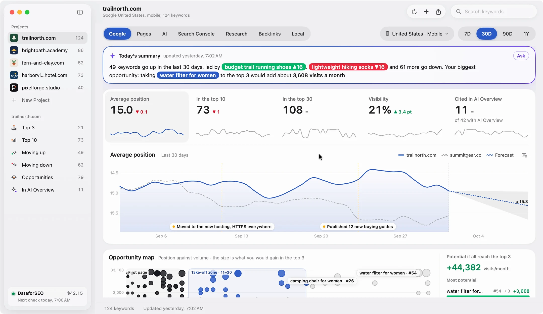Toggle the sidebar panel icon
Viewport: 543px width, 314px height.
pyautogui.click(x=80, y=12)
